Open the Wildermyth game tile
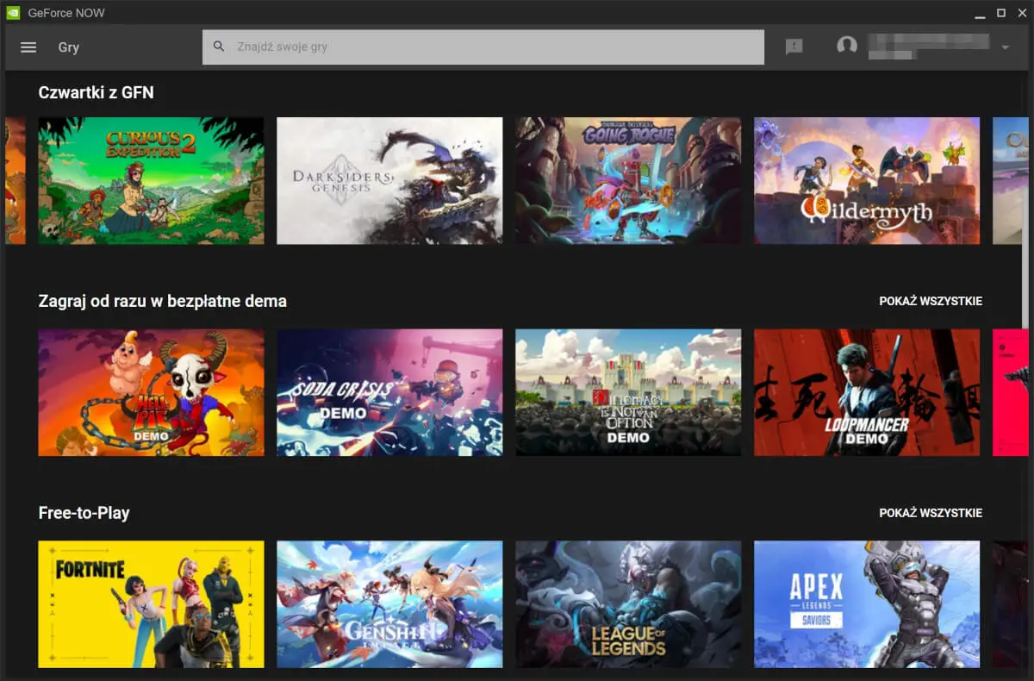 click(867, 180)
